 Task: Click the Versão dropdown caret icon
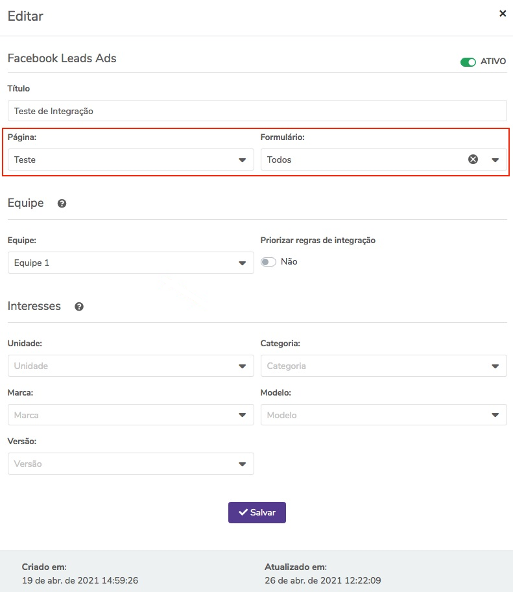pyautogui.click(x=243, y=464)
